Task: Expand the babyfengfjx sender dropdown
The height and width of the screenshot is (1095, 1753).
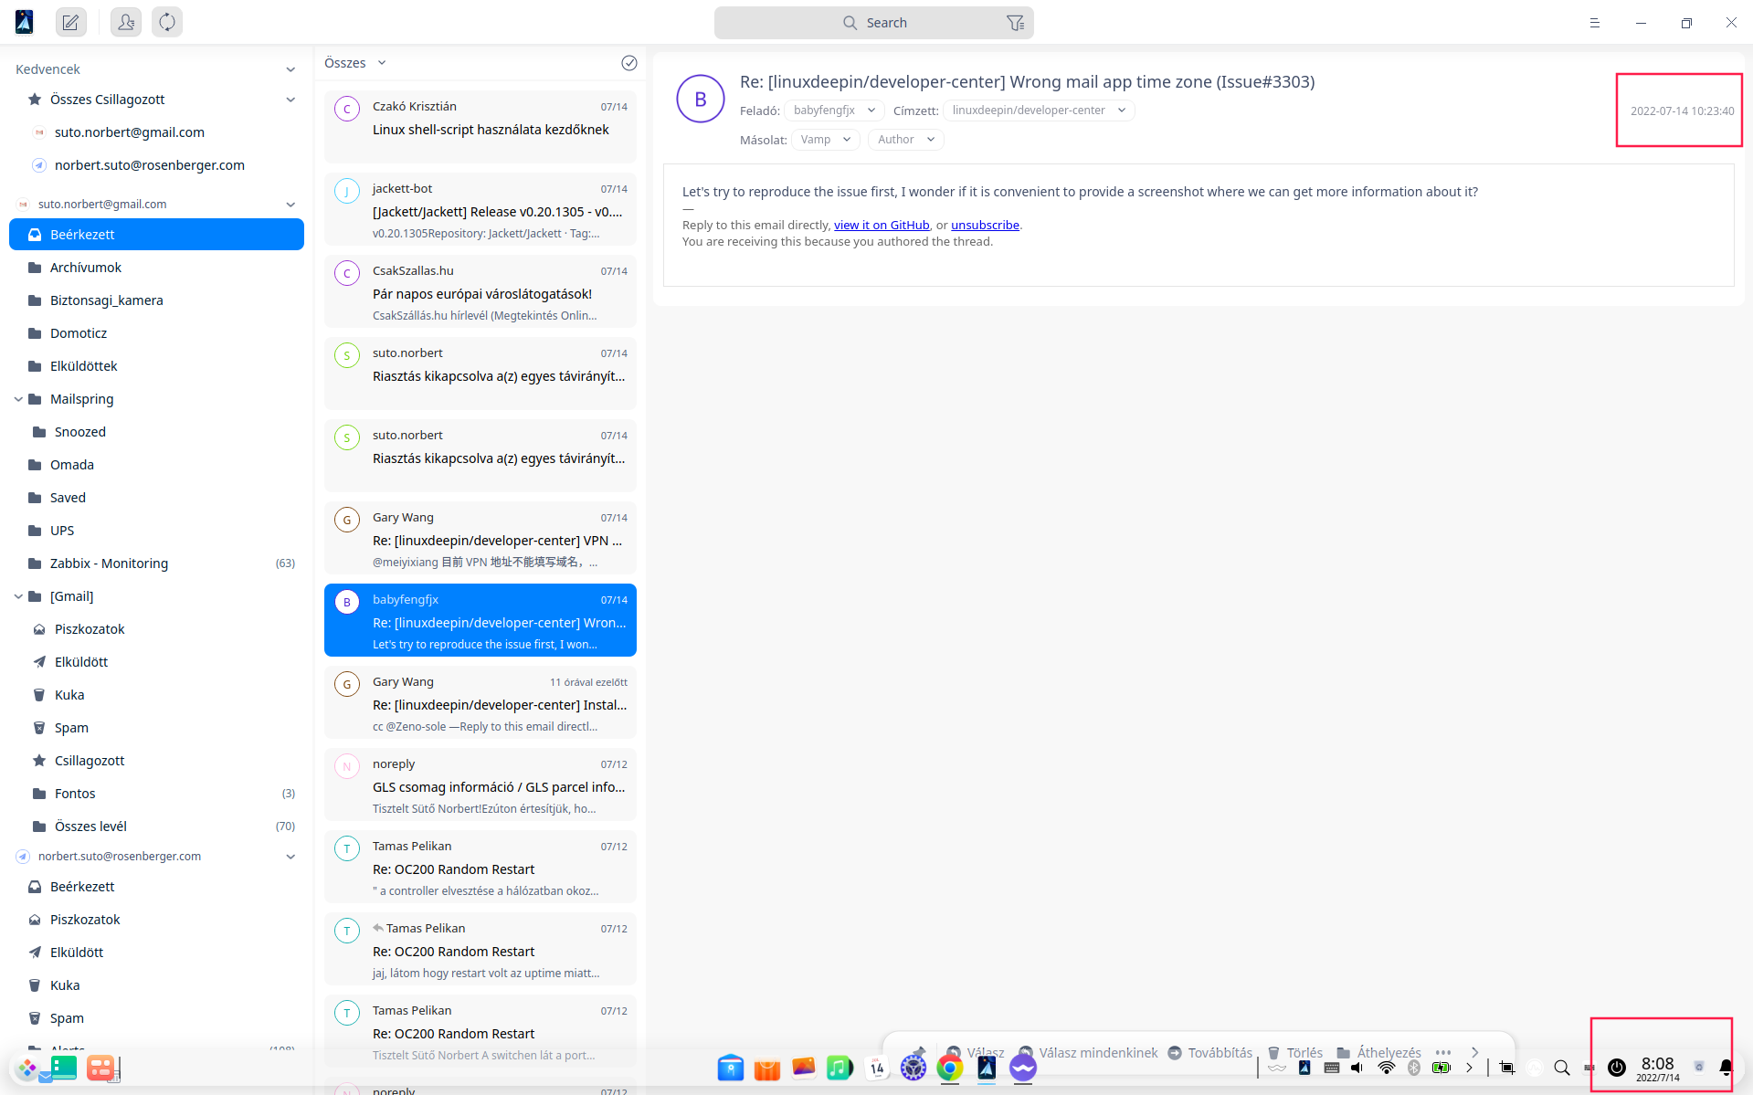Action: tap(871, 110)
